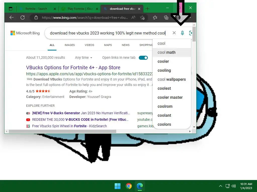
Task: Click 'About 11,200,000 results' text
Action: (45, 57)
